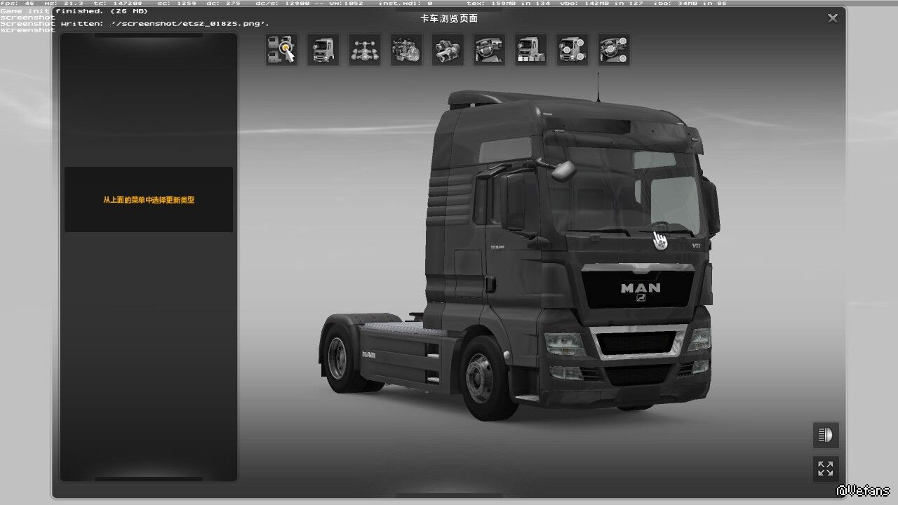Screen dimensions: 898x505
Task: Toggle the truck headlights button
Action: (826, 435)
